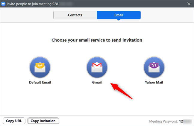Click the Yahoo Mail label text

[154, 82]
